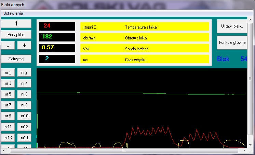Click the Sonda lambda yellow label row

[144, 49]
